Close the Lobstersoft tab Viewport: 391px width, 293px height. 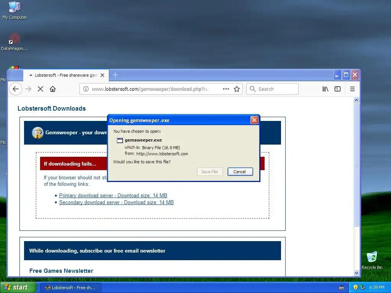point(102,75)
